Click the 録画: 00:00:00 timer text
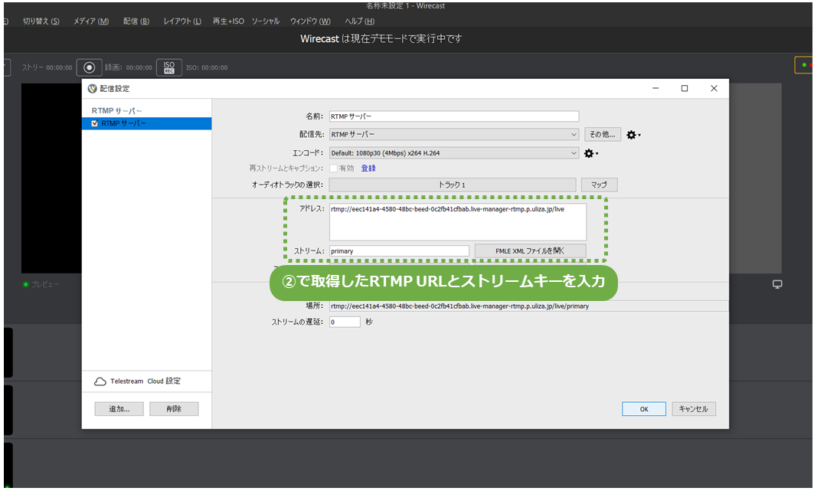This screenshot has height=491, width=814. click(128, 67)
